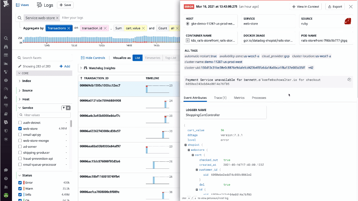Click the host icon beside gke-demo-11287
Viewport: 358px width, 201px height.
[x=188, y=24]
